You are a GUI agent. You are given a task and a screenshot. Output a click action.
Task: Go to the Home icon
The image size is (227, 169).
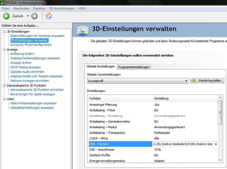coord(49,16)
